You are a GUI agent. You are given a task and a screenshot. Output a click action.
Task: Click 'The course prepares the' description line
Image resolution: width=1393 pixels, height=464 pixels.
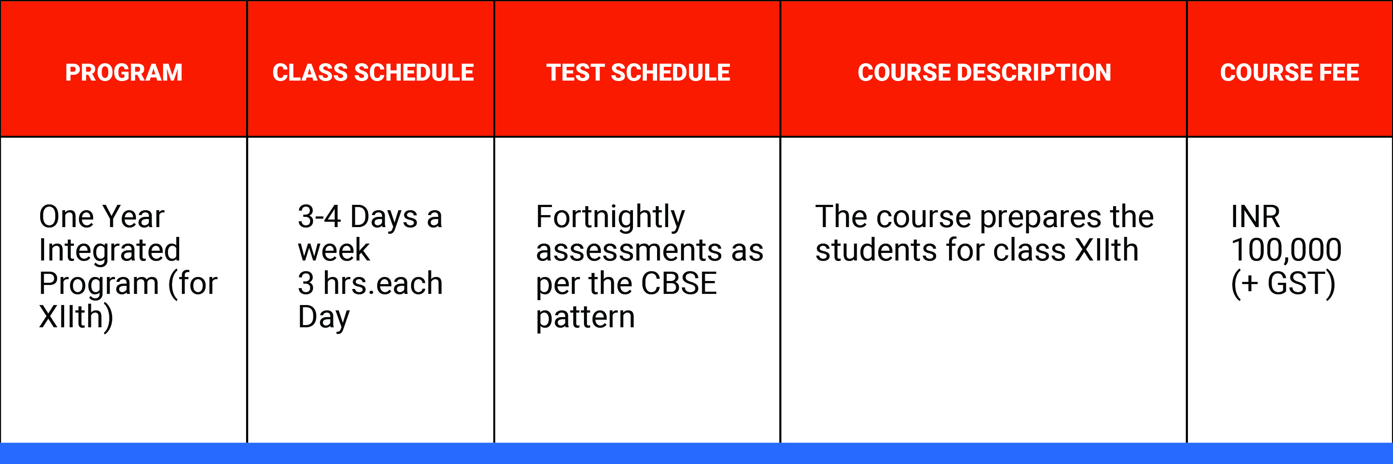[984, 217]
